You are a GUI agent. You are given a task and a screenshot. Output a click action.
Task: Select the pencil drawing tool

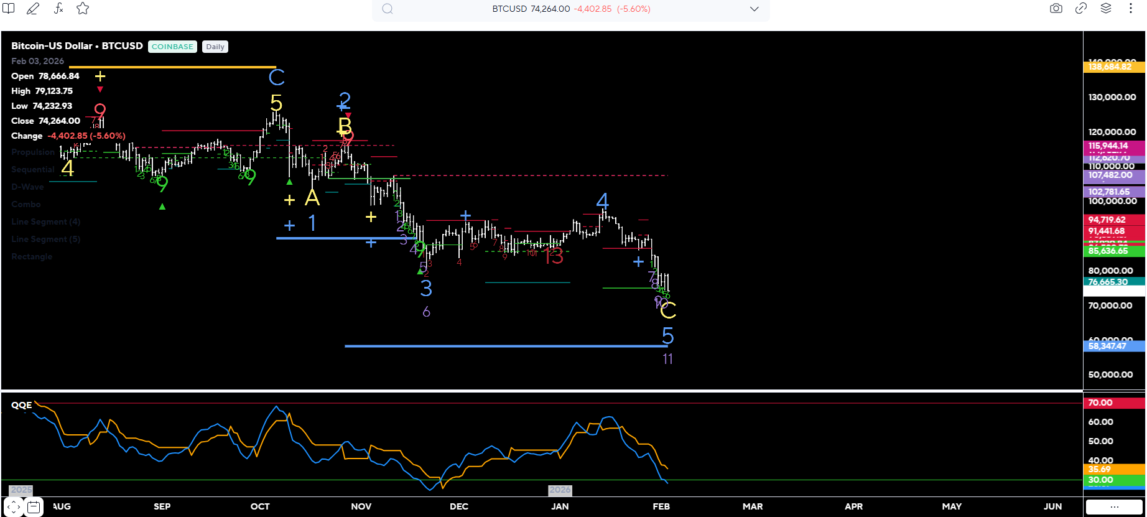tap(33, 9)
